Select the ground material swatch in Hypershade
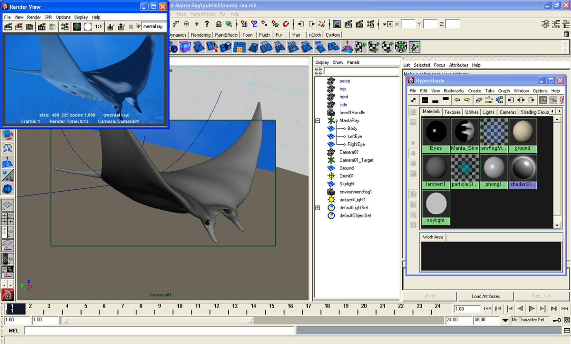The width and height of the screenshot is (571, 344). point(523,135)
